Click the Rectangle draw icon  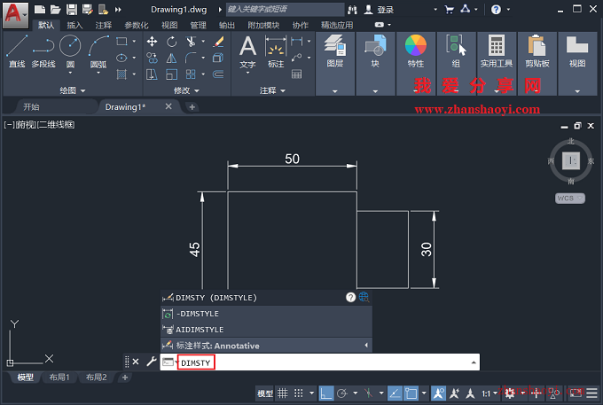(x=121, y=41)
